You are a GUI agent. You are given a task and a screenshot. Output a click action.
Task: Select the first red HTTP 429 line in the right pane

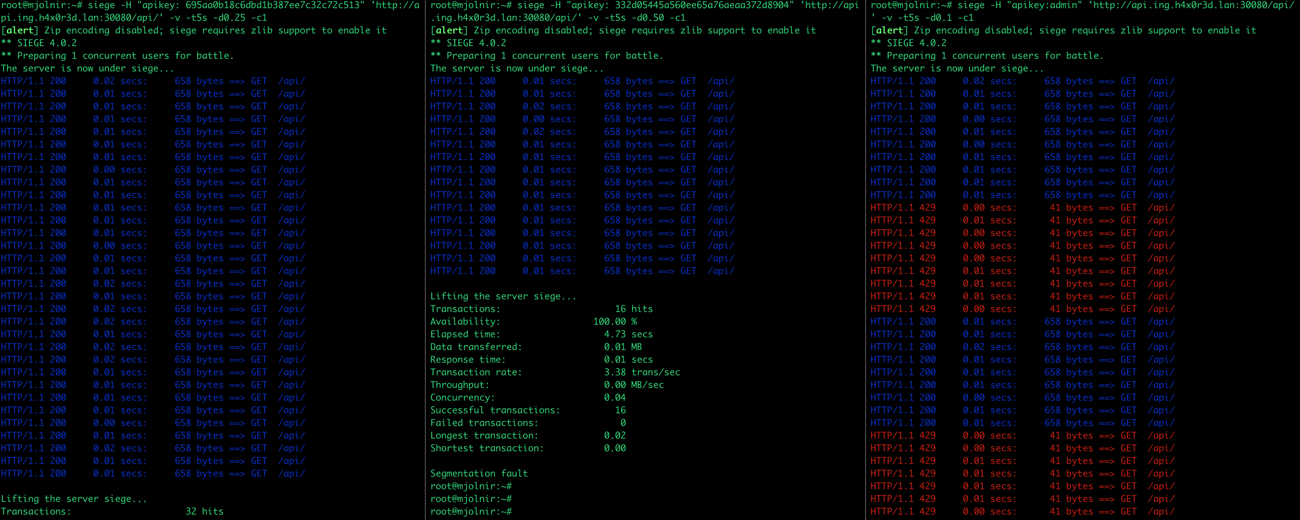click(x=1022, y=207)
